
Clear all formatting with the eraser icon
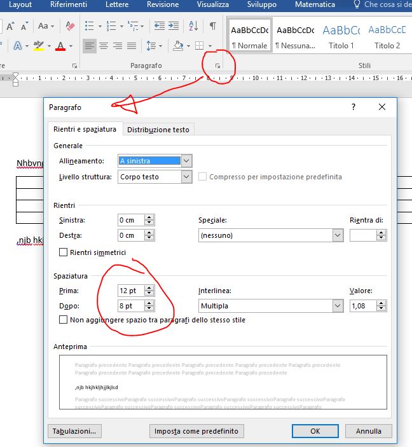pyautogui.click(x=70, y=26)
